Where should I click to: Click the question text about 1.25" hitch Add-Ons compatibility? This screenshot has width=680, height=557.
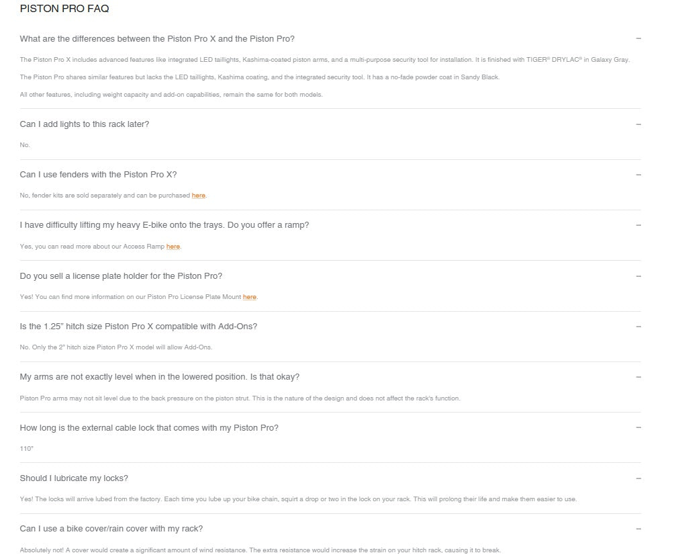(138, 327)
